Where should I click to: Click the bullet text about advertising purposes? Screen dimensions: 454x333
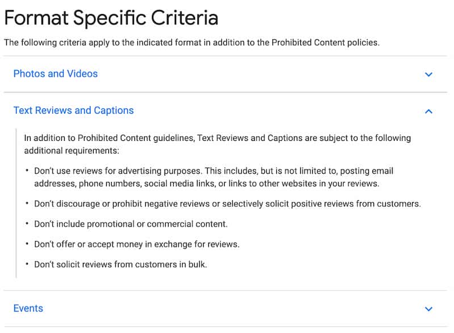(213, 171)
